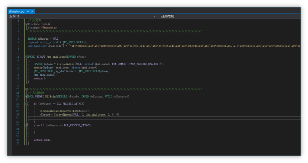The width and height of the screenshot is (308, 163).
Task: Click the BOOL WINAPI DllMain signature
Action: click(x=79, y=96)
